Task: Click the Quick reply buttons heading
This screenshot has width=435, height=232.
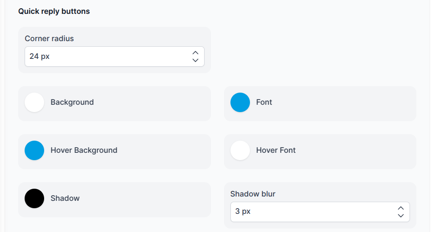Action: click(x=54, y=11)
